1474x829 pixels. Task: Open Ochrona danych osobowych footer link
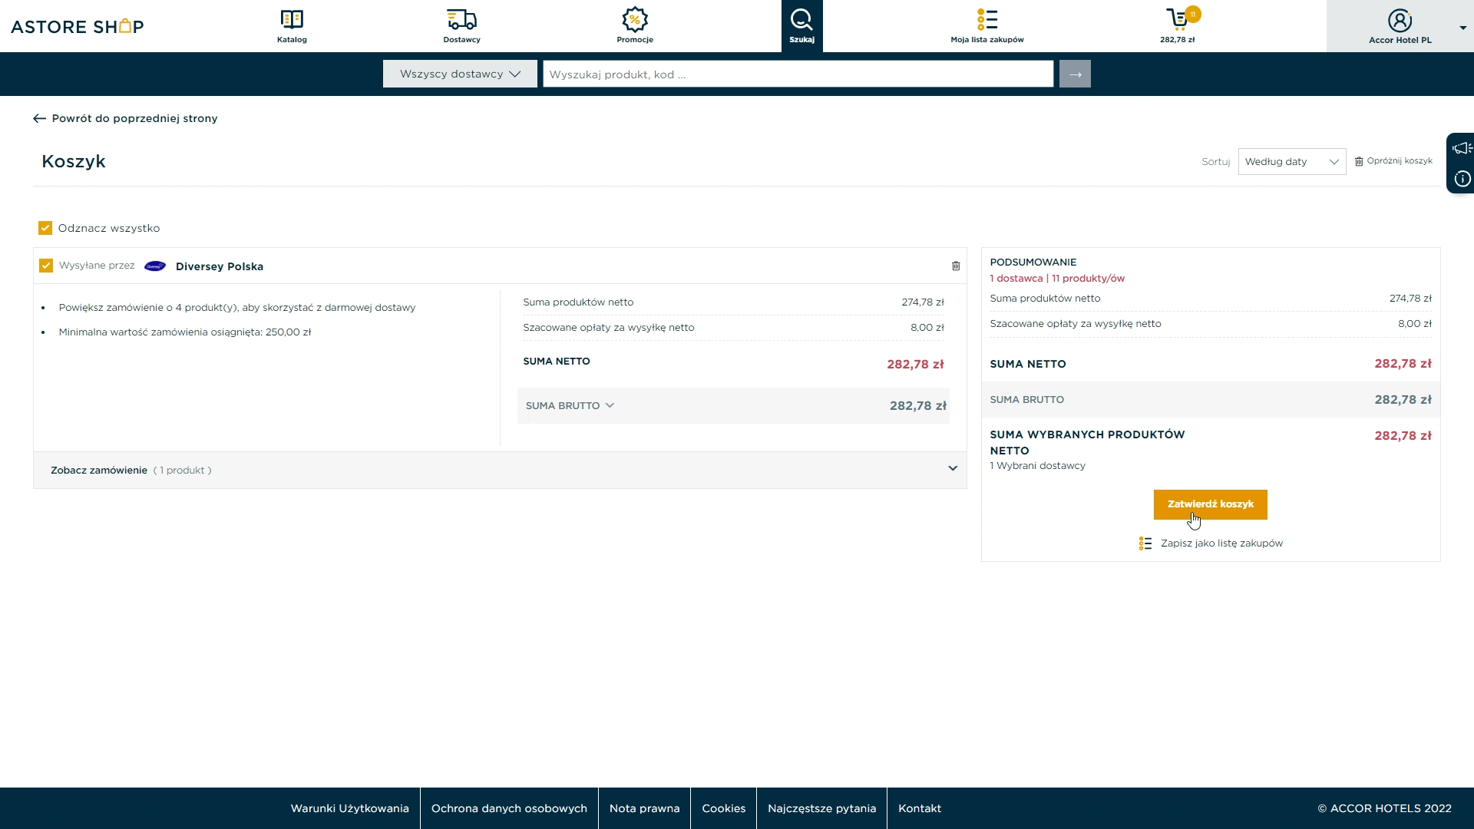(509, 808)
